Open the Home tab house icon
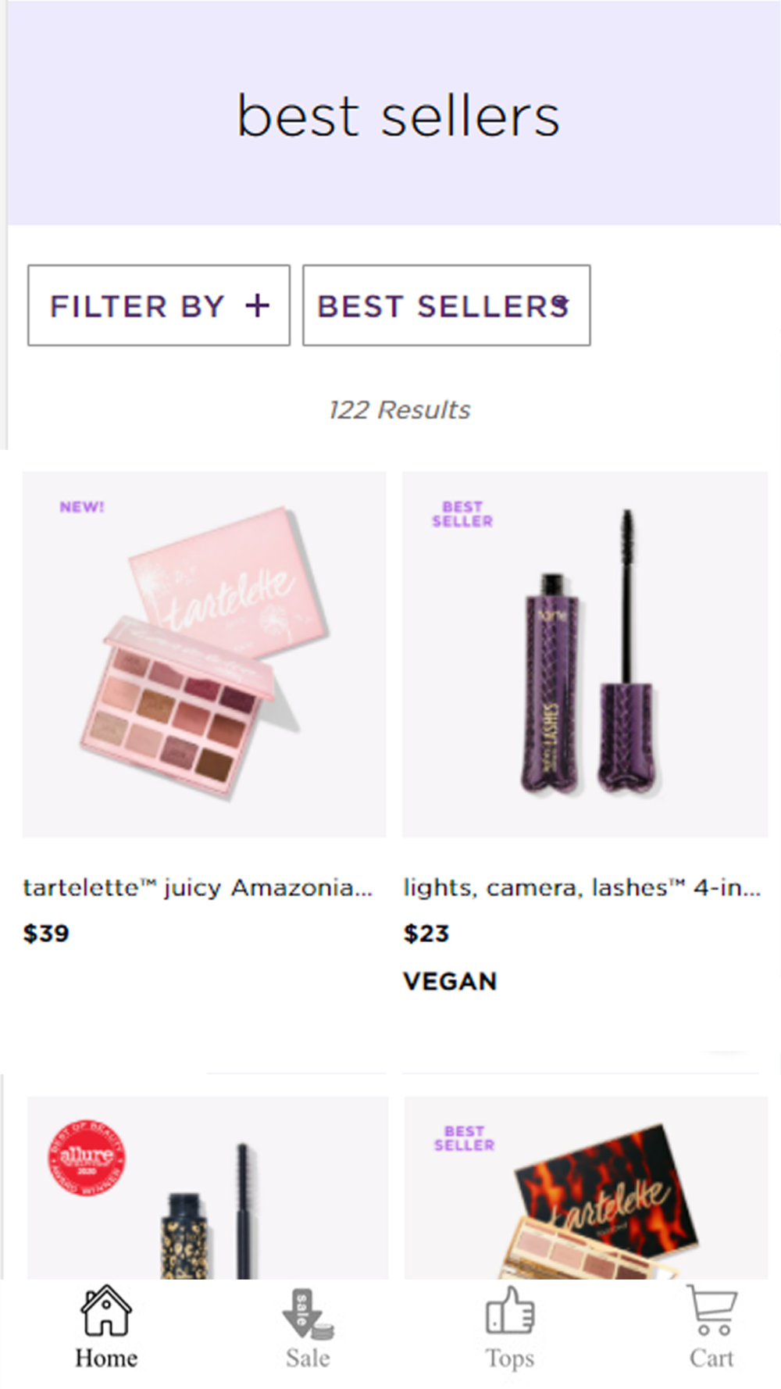 click(x=106, y=1311)
